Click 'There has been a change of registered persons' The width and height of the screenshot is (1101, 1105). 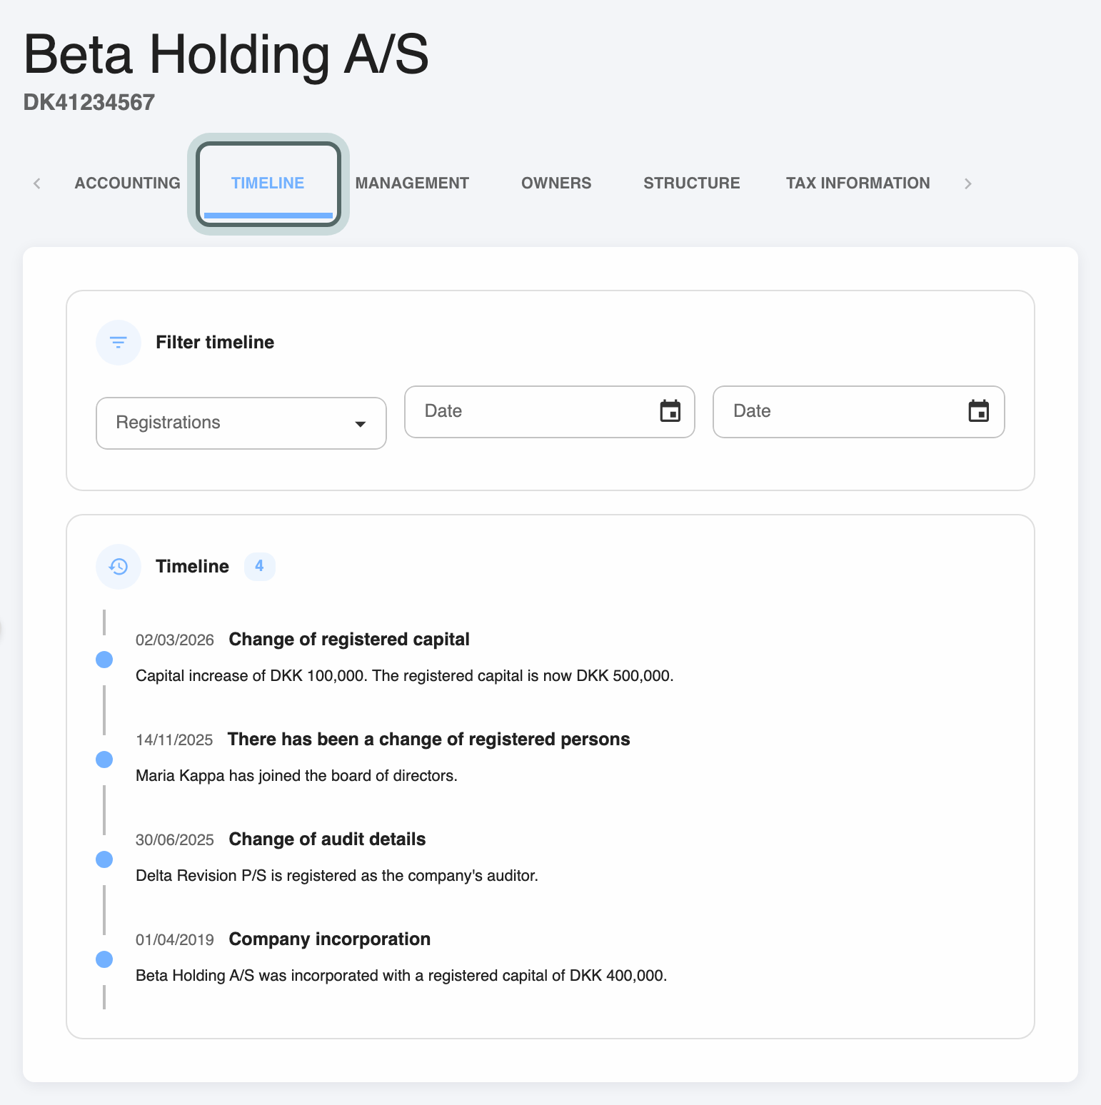[429, 740]
